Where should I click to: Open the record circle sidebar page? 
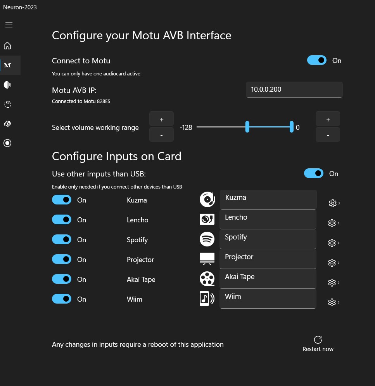(x=7, y=143)
